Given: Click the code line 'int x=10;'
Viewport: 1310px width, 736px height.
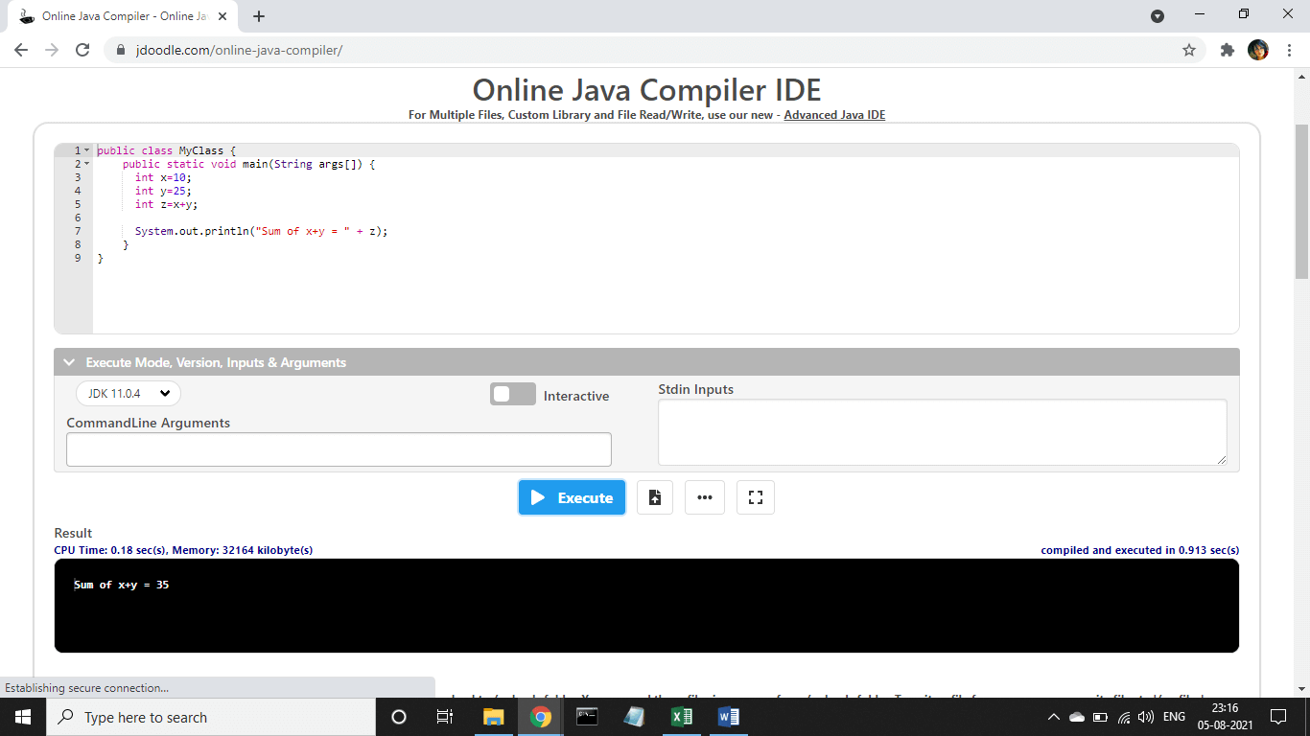Looking at the screenshot, I should pyautogui.click(x=163, y=177).
